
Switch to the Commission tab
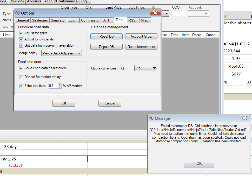tap(90, 20)
